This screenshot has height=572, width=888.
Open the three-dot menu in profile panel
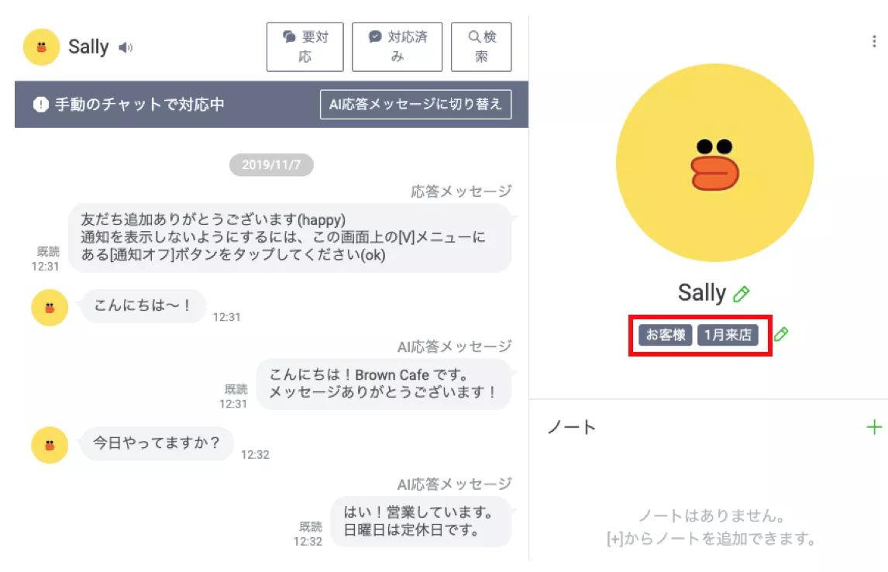click(874, 41)
